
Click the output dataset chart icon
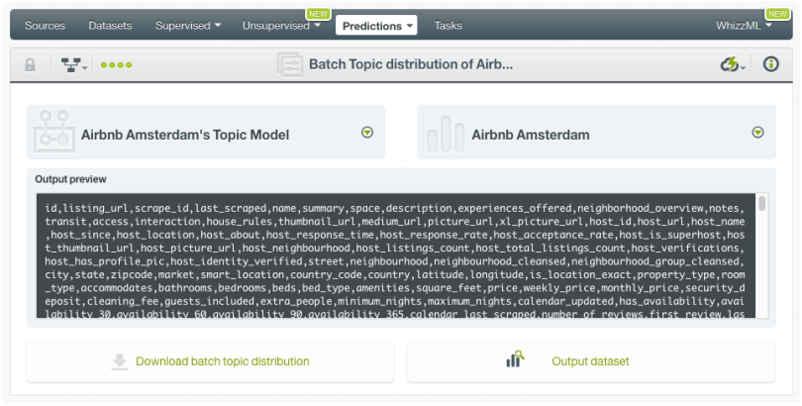tap(515, 360)
